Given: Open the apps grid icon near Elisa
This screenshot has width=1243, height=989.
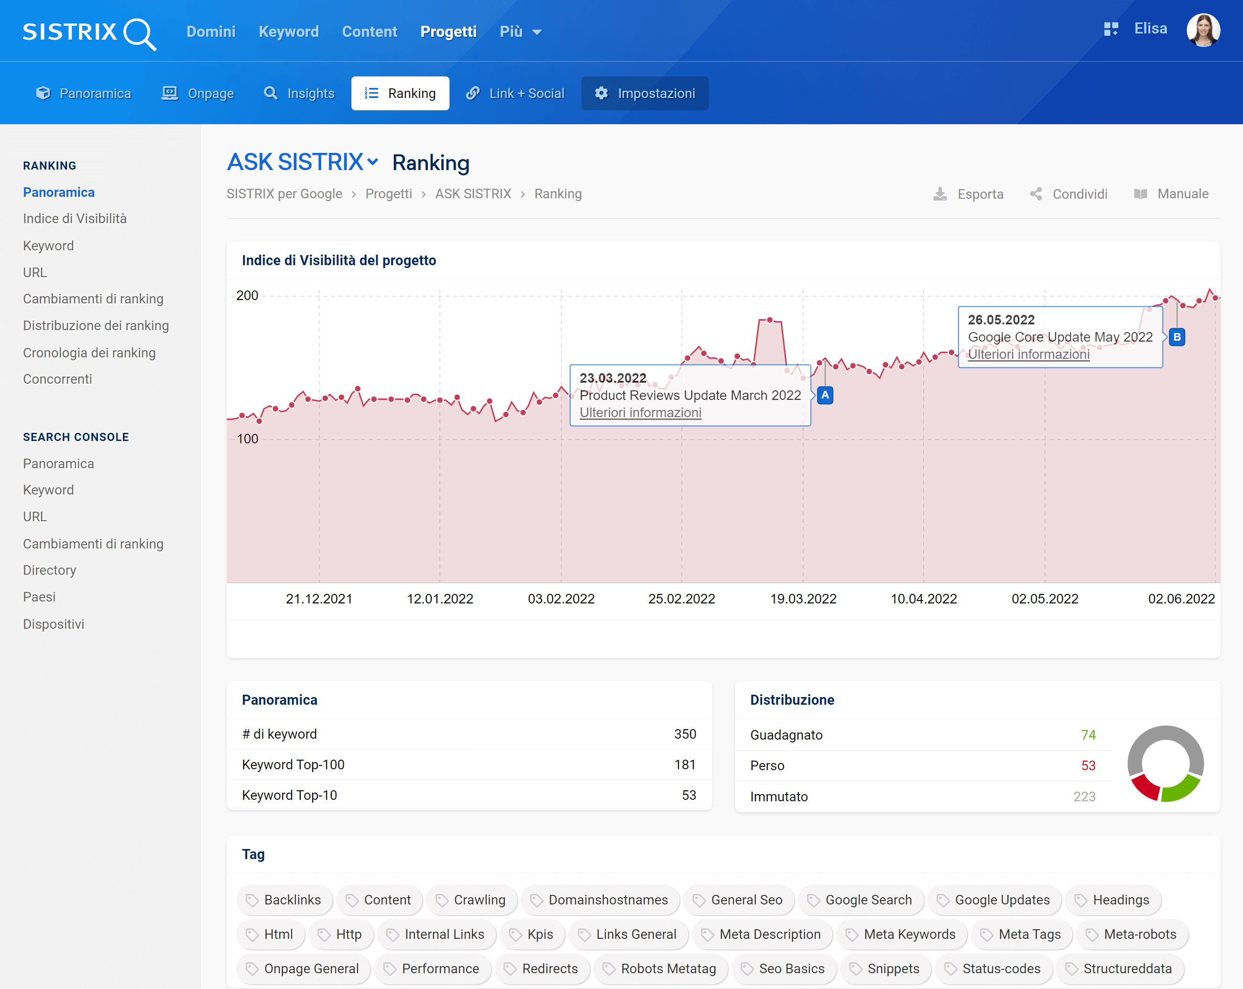Looking at the screenshot, I should tap(1111, 29).
